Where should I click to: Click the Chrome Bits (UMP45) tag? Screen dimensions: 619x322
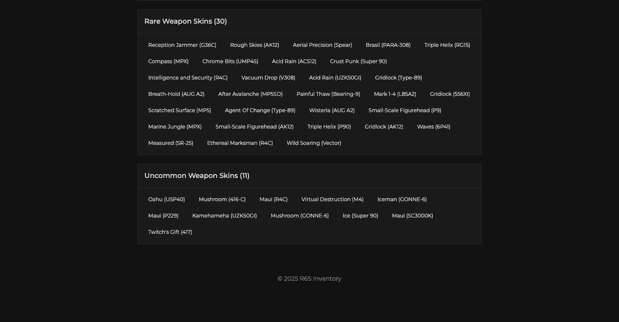[230, 61]
